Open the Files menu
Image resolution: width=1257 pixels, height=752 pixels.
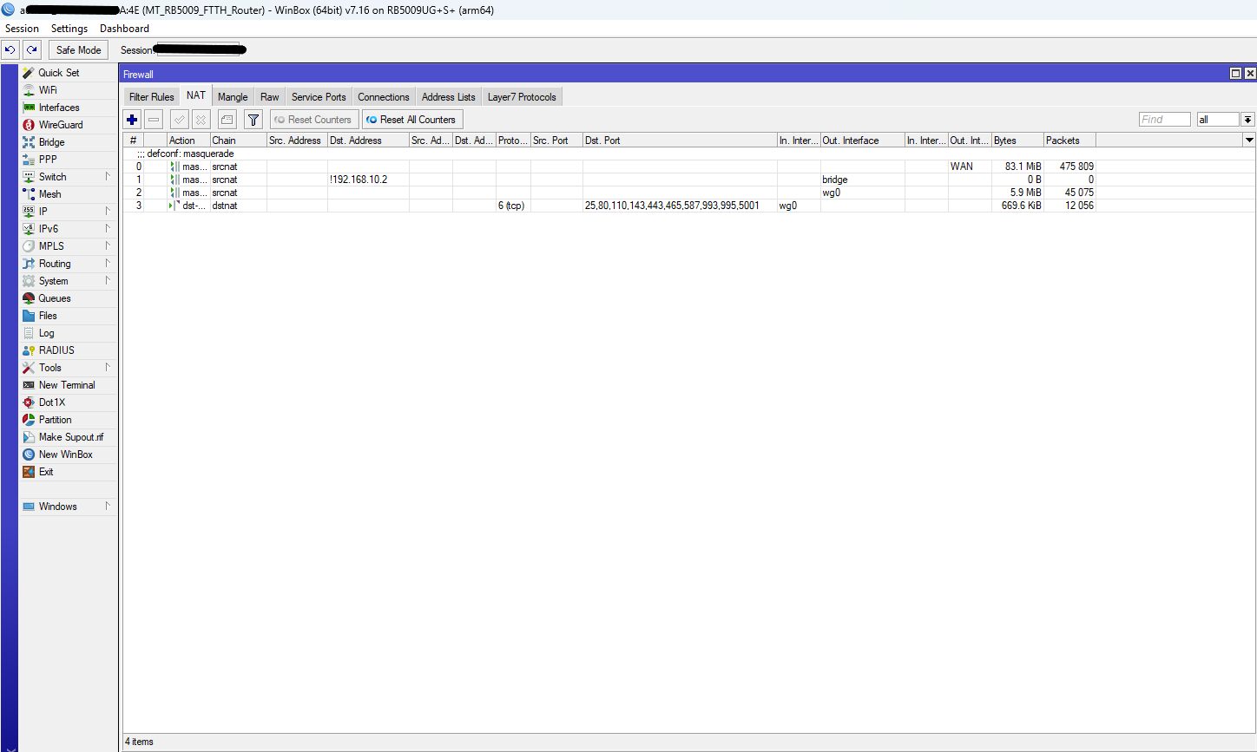pos(48,316)
